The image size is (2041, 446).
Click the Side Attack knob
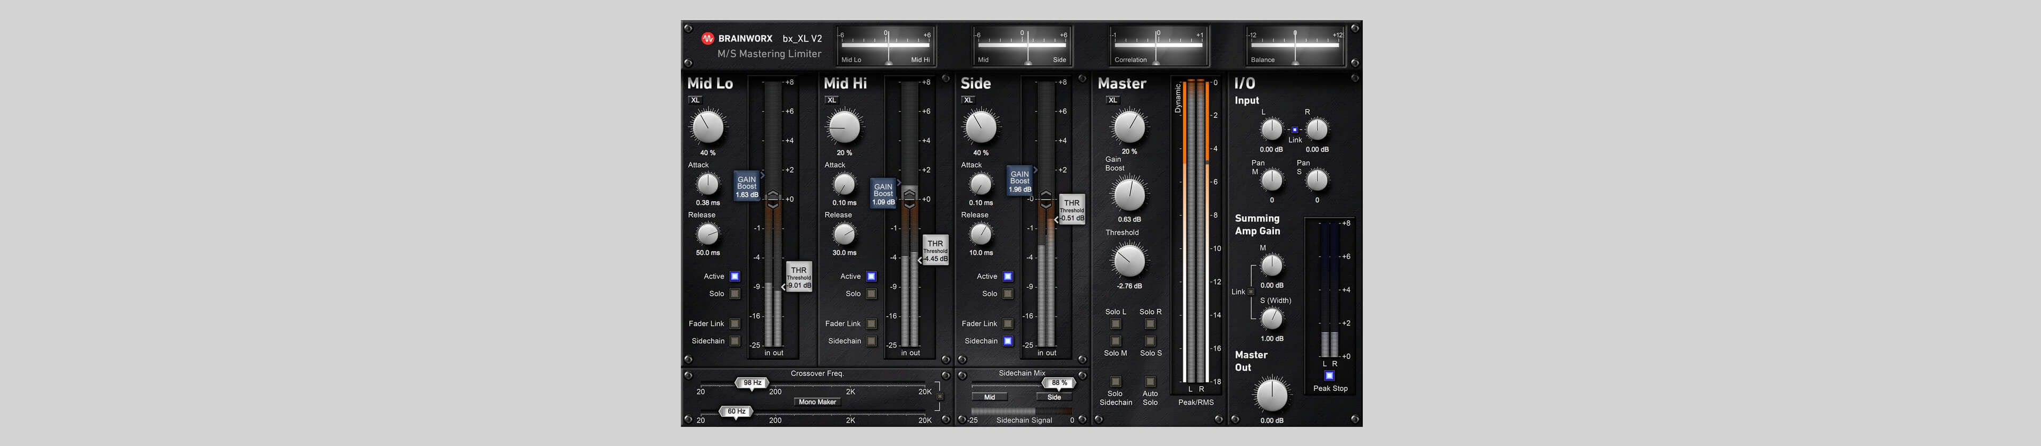(x=981, y=184)
